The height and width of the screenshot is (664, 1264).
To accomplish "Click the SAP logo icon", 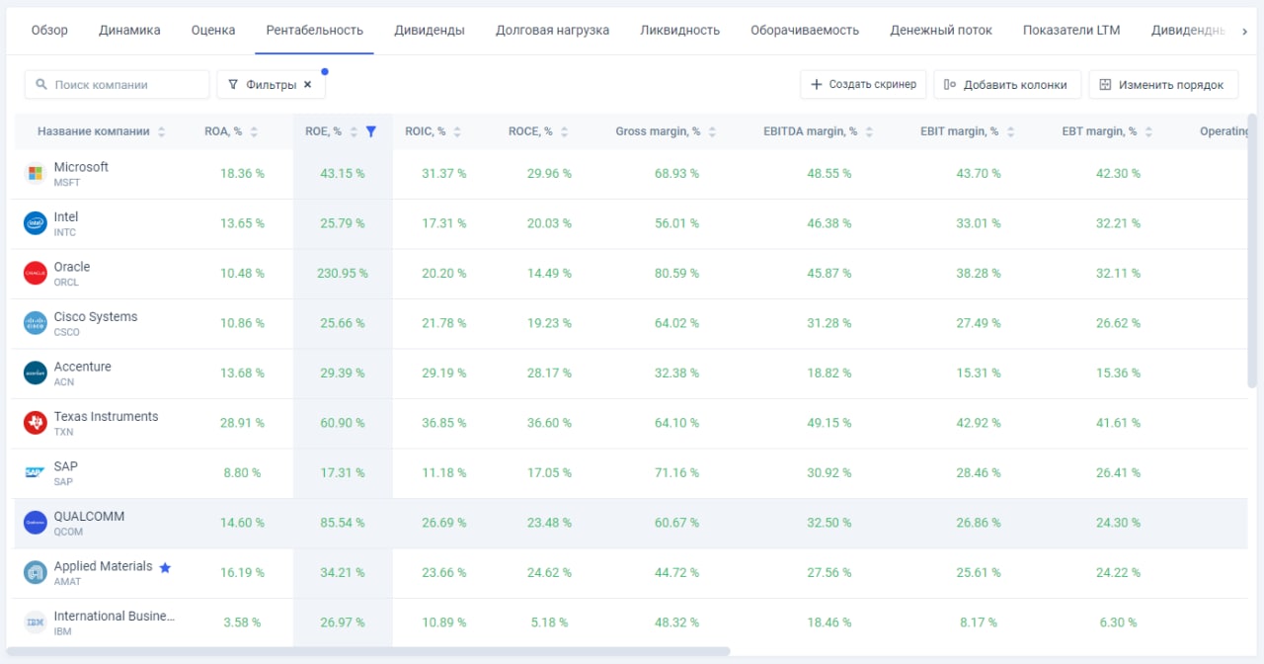I will (x=36, y=473).
